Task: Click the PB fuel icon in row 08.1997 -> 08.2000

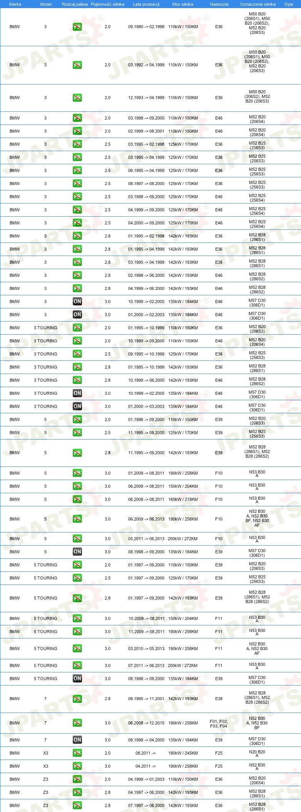Action: click(x=77, y=184)
